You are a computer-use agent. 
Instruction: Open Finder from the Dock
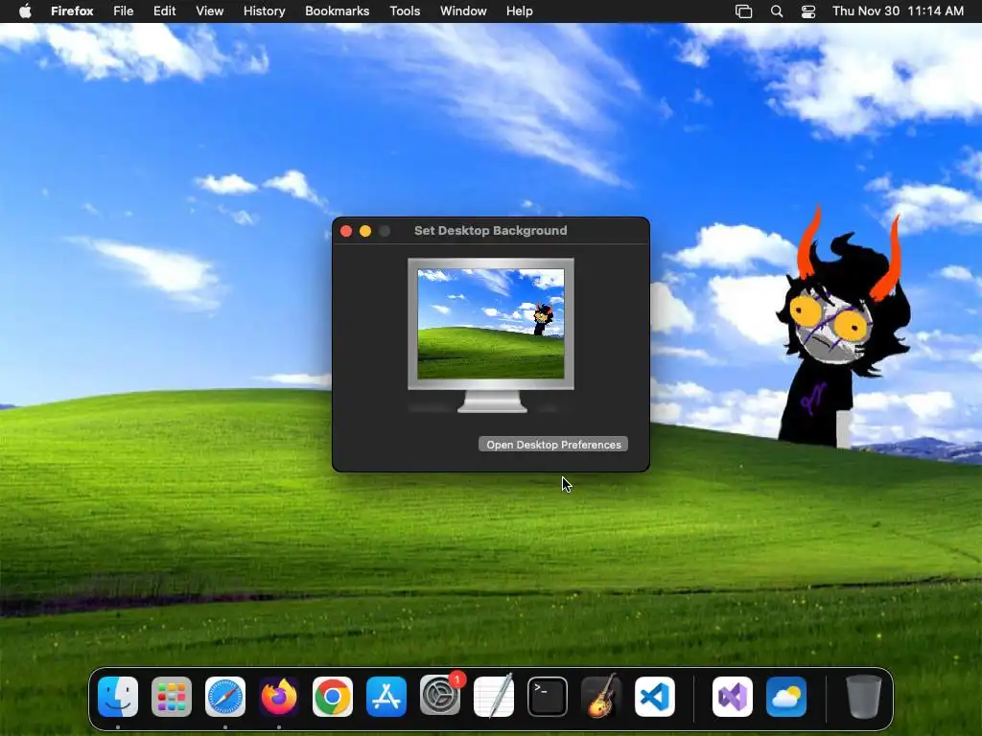(x=118, y=697)
